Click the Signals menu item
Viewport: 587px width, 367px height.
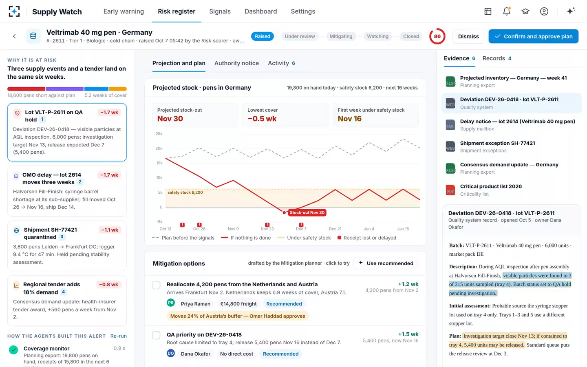point(220,11)
